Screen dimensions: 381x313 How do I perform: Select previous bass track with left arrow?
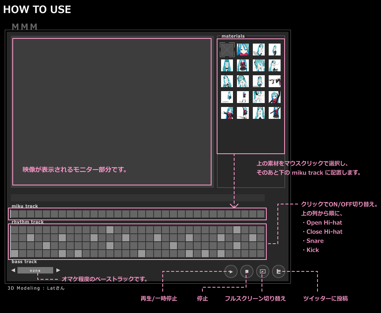[13, 270]
